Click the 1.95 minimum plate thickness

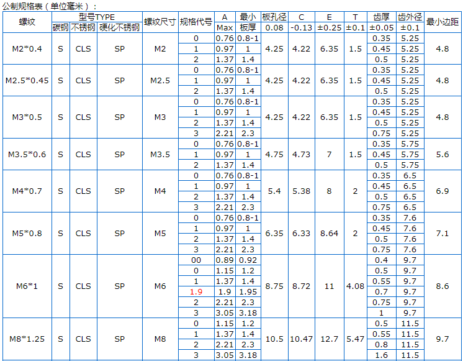(x=248, y=292)
